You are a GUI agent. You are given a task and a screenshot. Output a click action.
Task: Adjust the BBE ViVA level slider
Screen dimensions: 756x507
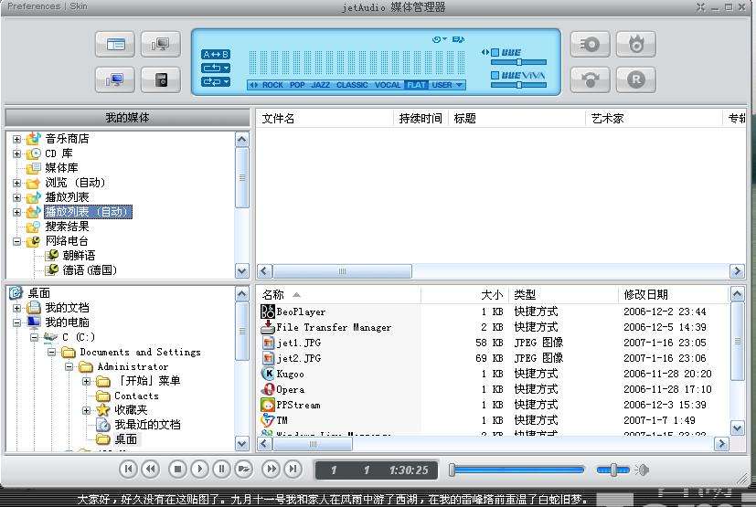click(x=519, y=85)
